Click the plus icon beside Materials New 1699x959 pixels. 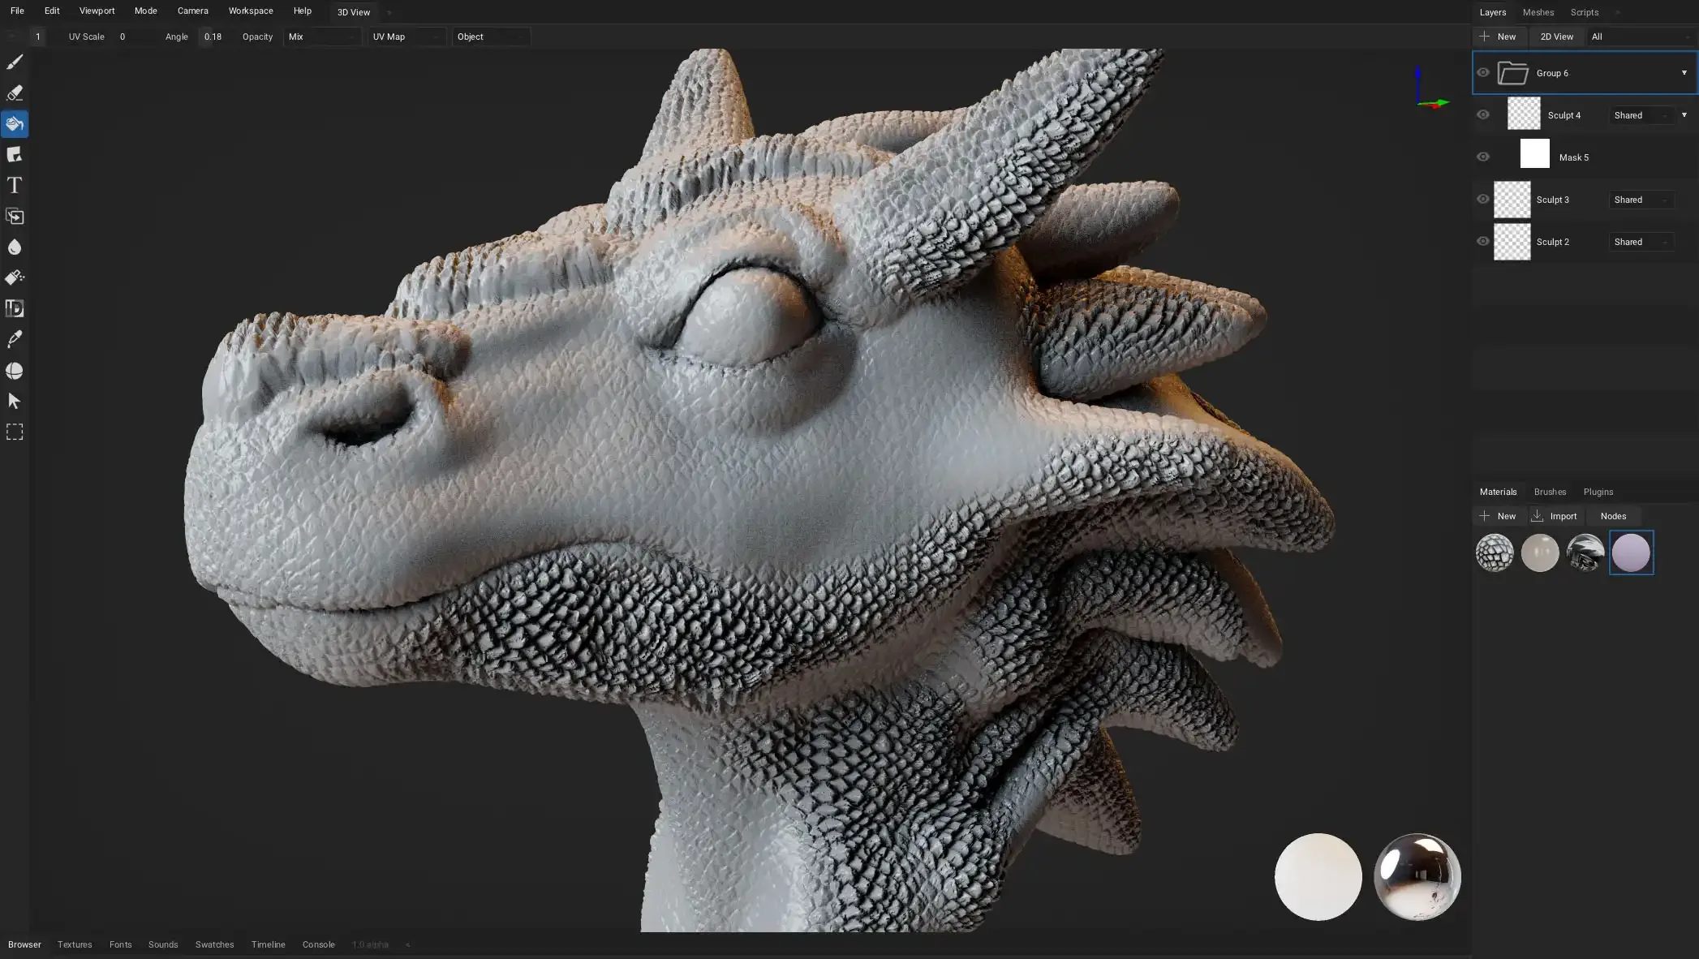pos(1485,516)
